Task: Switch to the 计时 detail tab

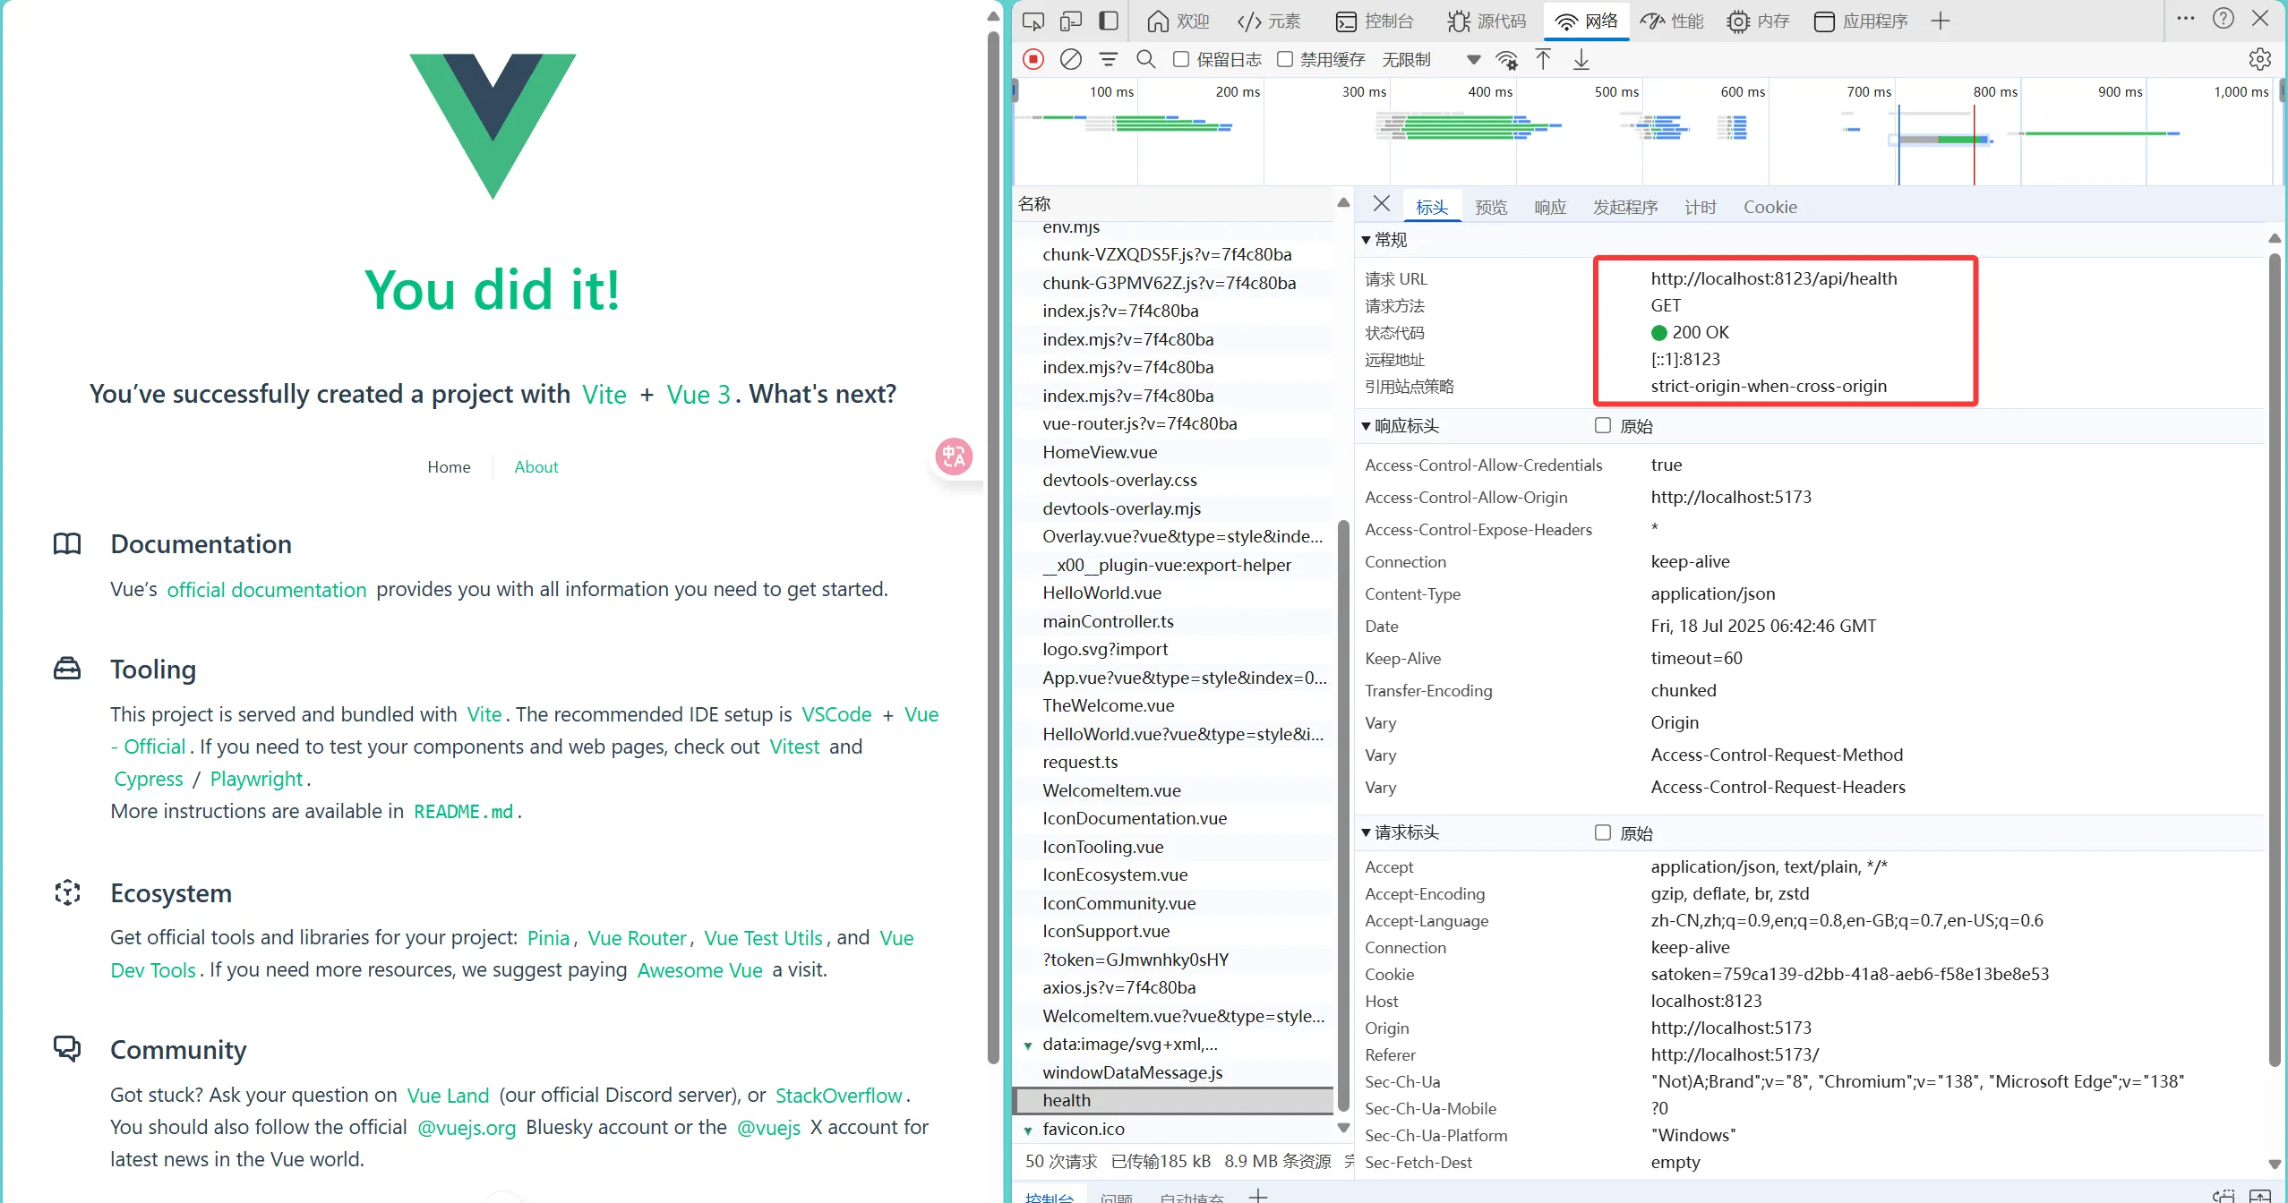Action: tap(1701, 207)
